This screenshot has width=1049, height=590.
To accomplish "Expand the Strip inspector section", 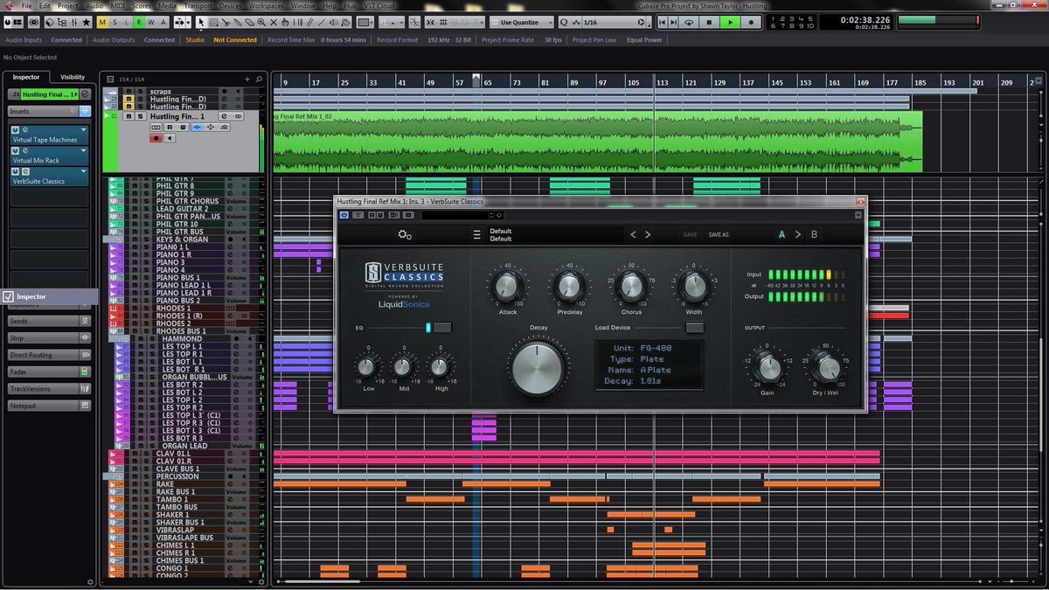I will (x=49, y=337).
